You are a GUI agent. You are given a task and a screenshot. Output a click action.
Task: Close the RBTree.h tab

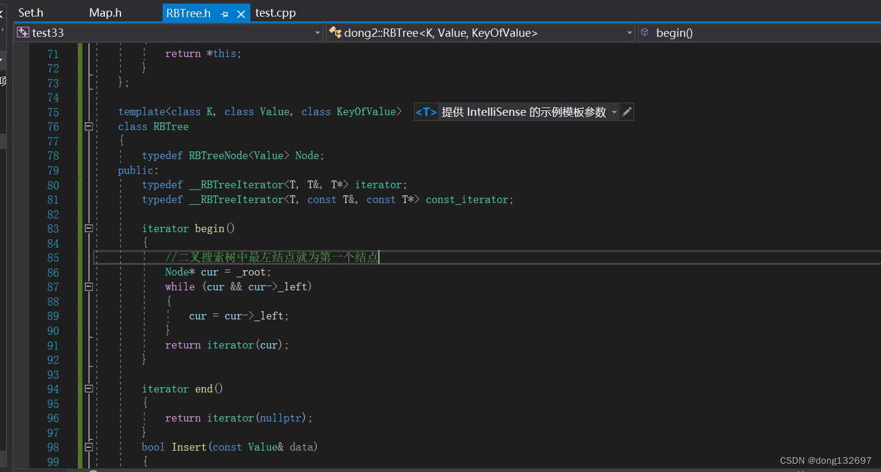[240, 14]
